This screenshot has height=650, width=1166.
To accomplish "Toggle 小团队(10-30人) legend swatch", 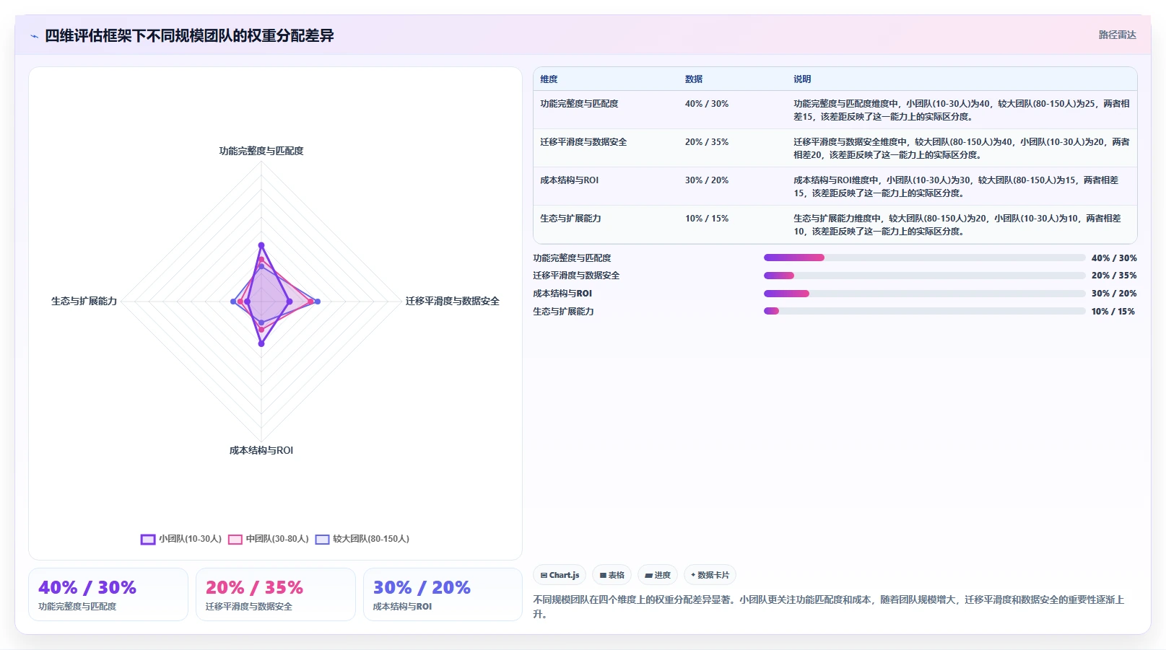I will tap(148, 539).
